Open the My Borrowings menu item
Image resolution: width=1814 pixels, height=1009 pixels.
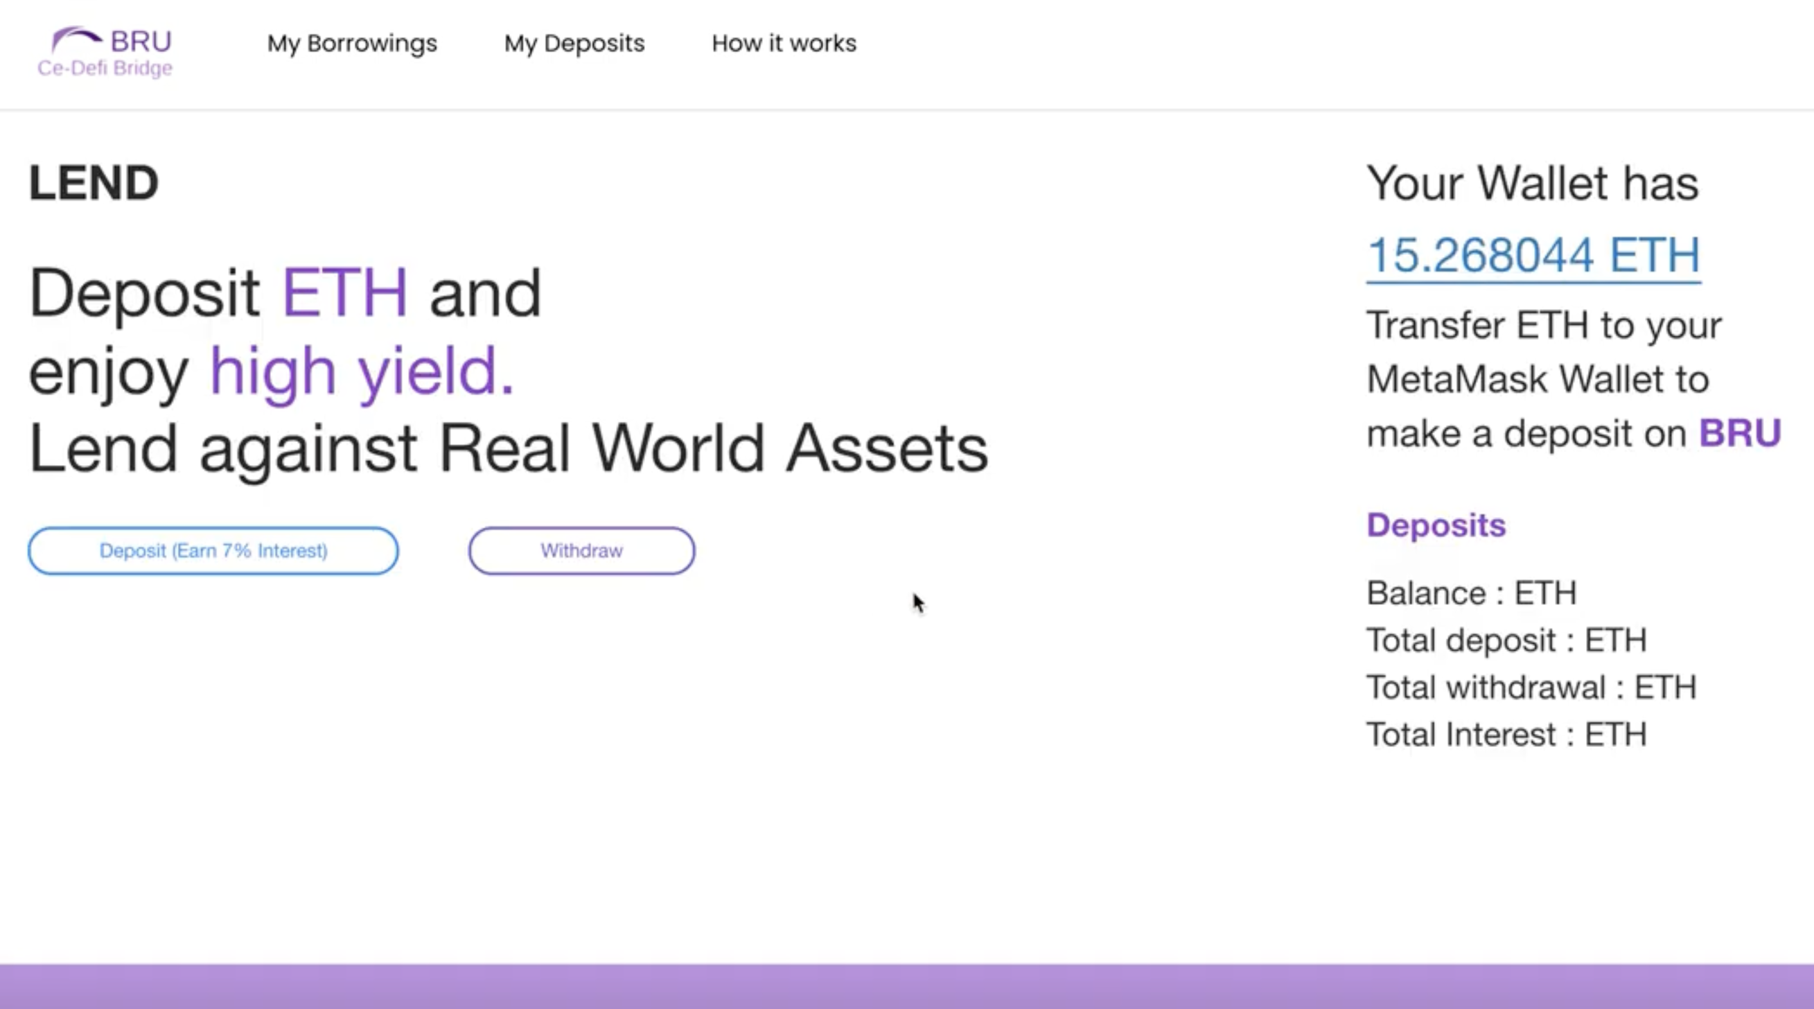(x=352, y=44)
